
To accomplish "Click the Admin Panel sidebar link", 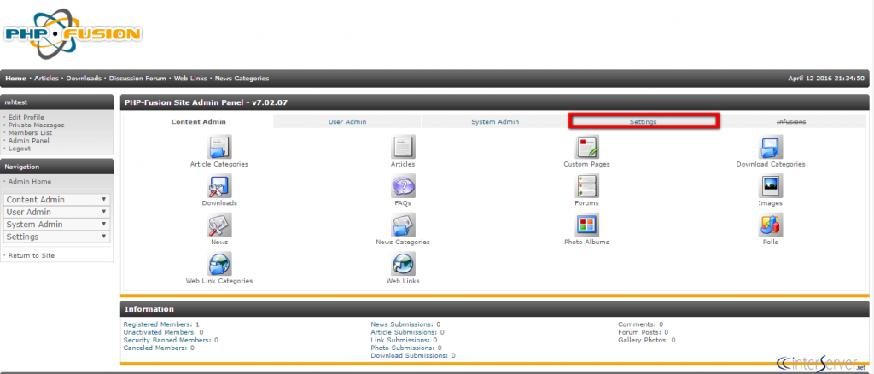I will click(x=28, y=140).
